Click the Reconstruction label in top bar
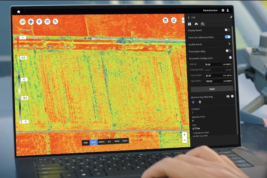This screenshot has height=178, width=267. click(x=210, y=10)
